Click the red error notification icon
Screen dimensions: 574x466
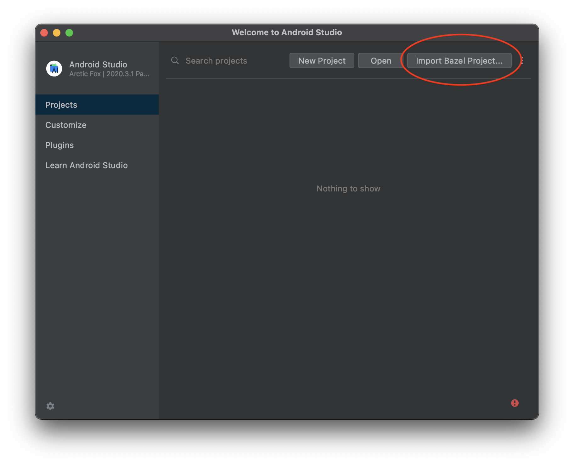(x=515, y=403)
